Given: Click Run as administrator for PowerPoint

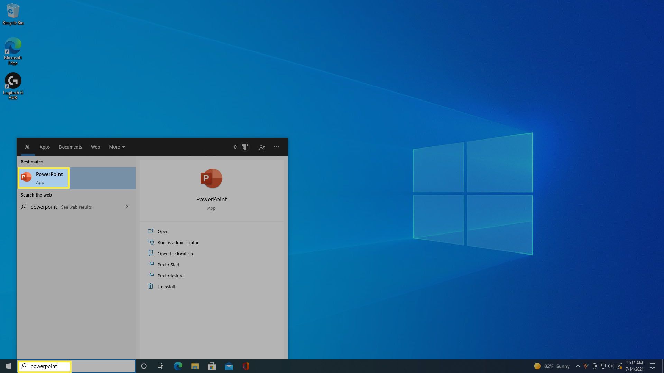Looking at the screenshot, I should [x=178, y=242].
